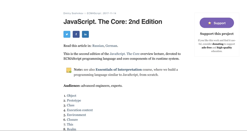Jump to the Prototype section

74,100
